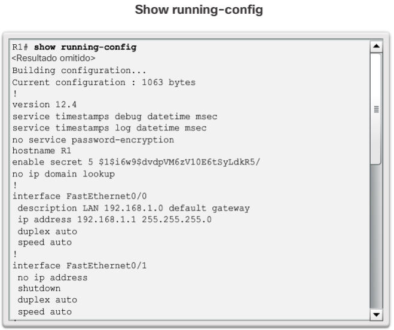
Task: Click the "service timestamps debug datetime msec" line
Action: [x=115, y=116]
